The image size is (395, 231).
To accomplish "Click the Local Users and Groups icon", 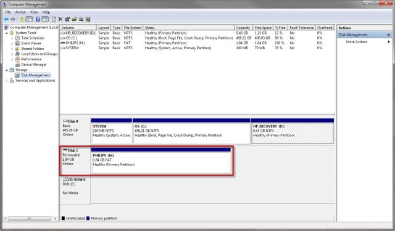I will 17,54.
